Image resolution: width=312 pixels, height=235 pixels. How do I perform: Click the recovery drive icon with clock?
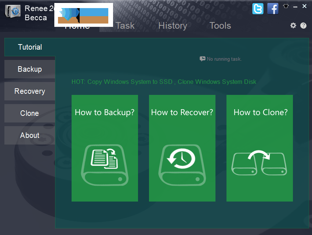click(x=182, y=165)
